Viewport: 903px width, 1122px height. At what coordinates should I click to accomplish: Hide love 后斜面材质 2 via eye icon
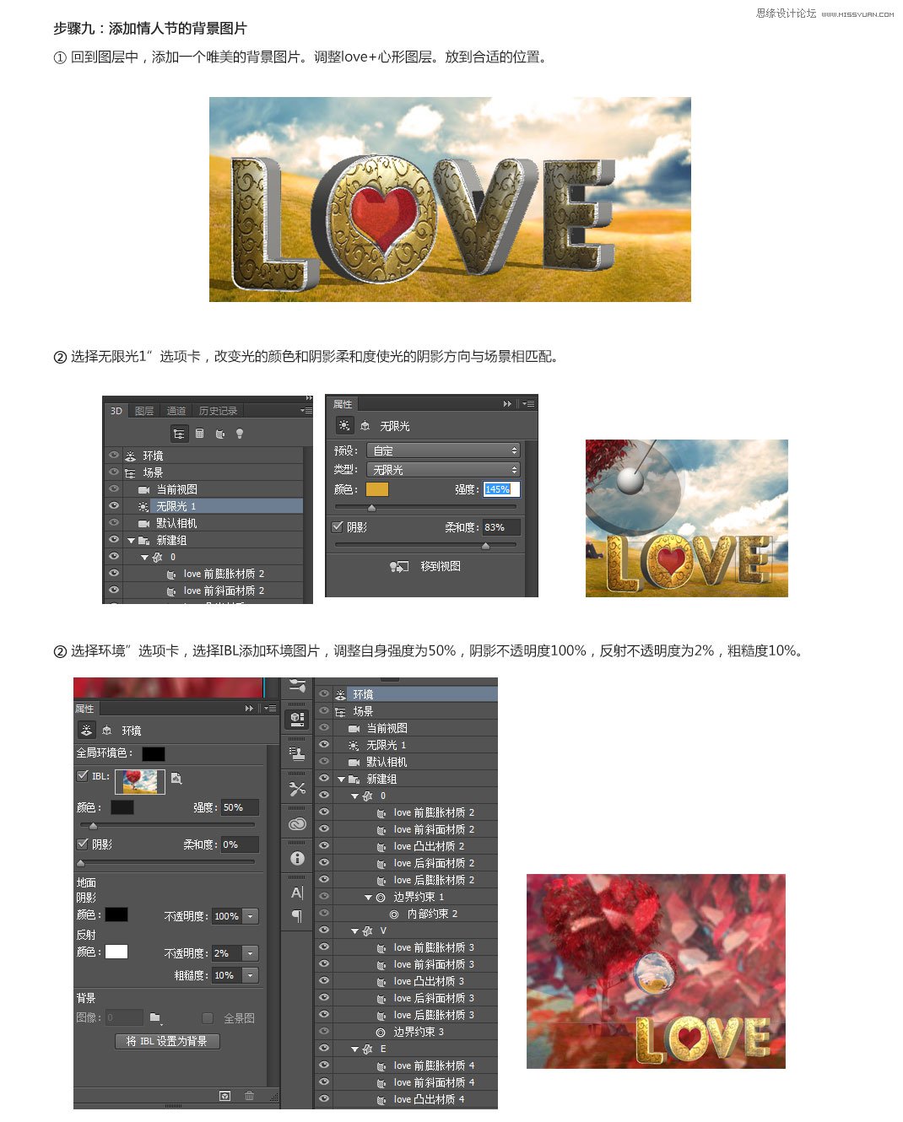[324, 863]
